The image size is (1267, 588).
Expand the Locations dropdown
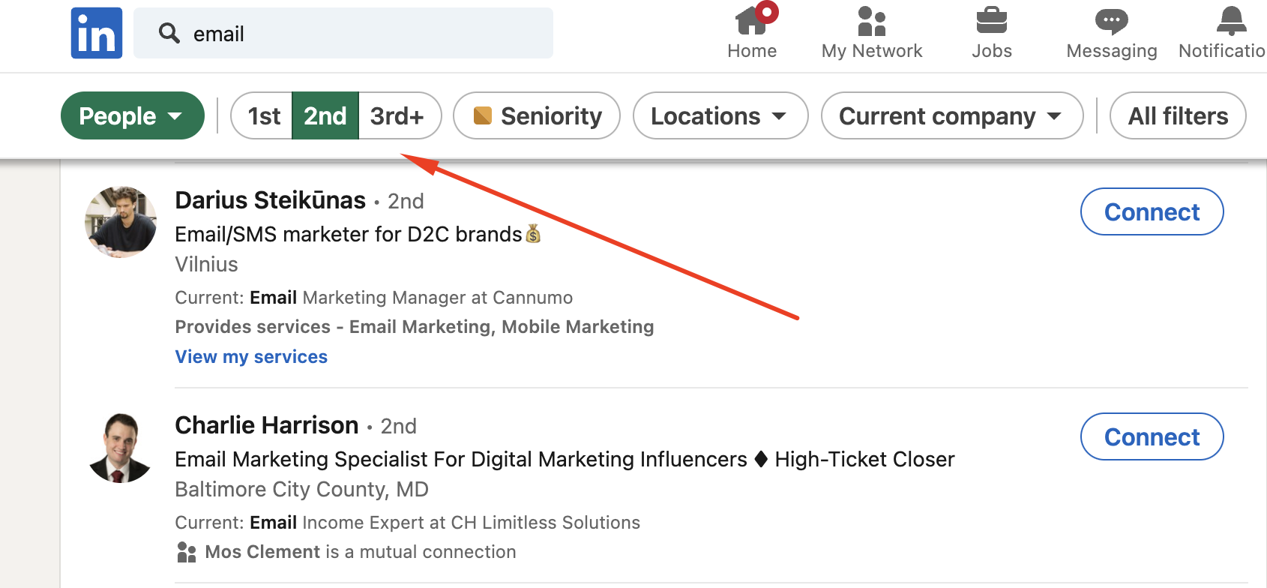(x=719, y=115)
